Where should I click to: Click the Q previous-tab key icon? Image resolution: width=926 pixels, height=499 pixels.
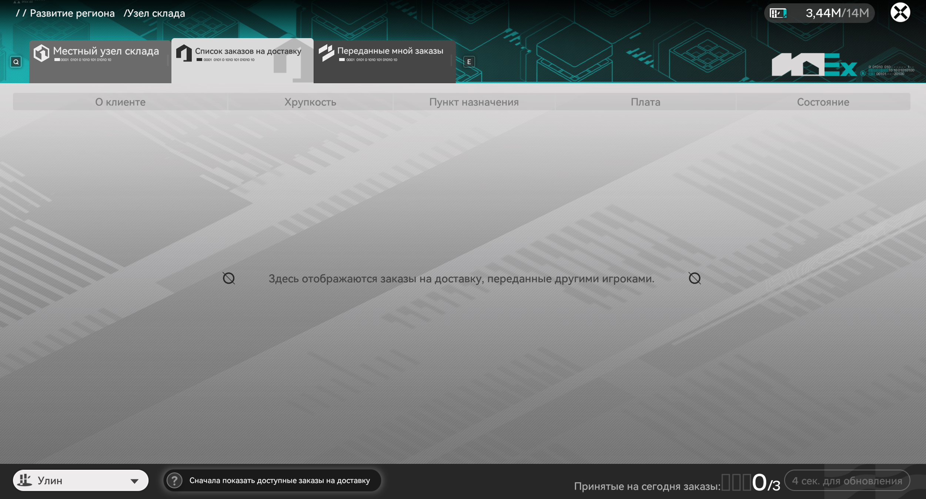[16, 62]
